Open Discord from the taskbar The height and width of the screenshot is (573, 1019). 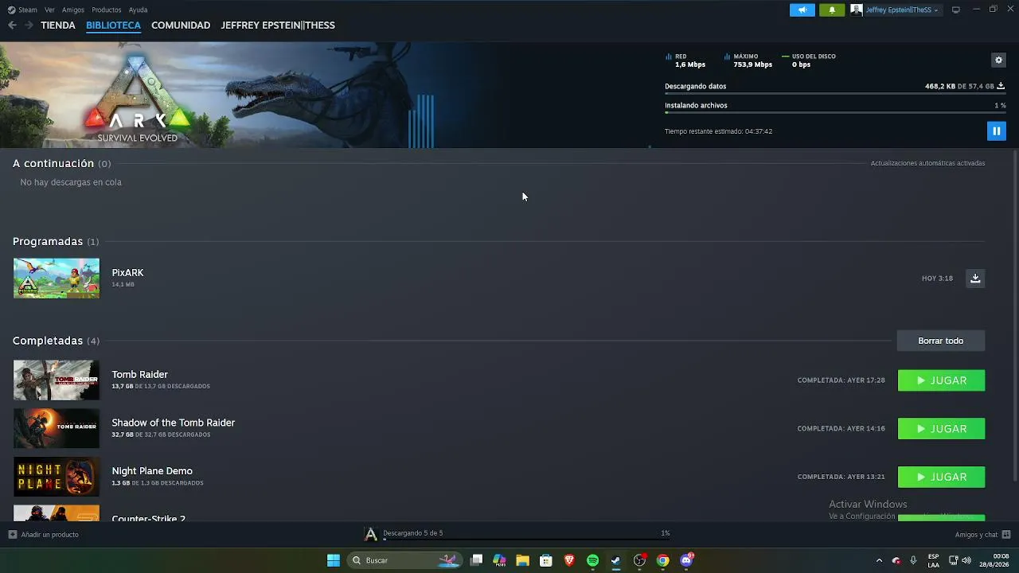click(x=686, y=560)
